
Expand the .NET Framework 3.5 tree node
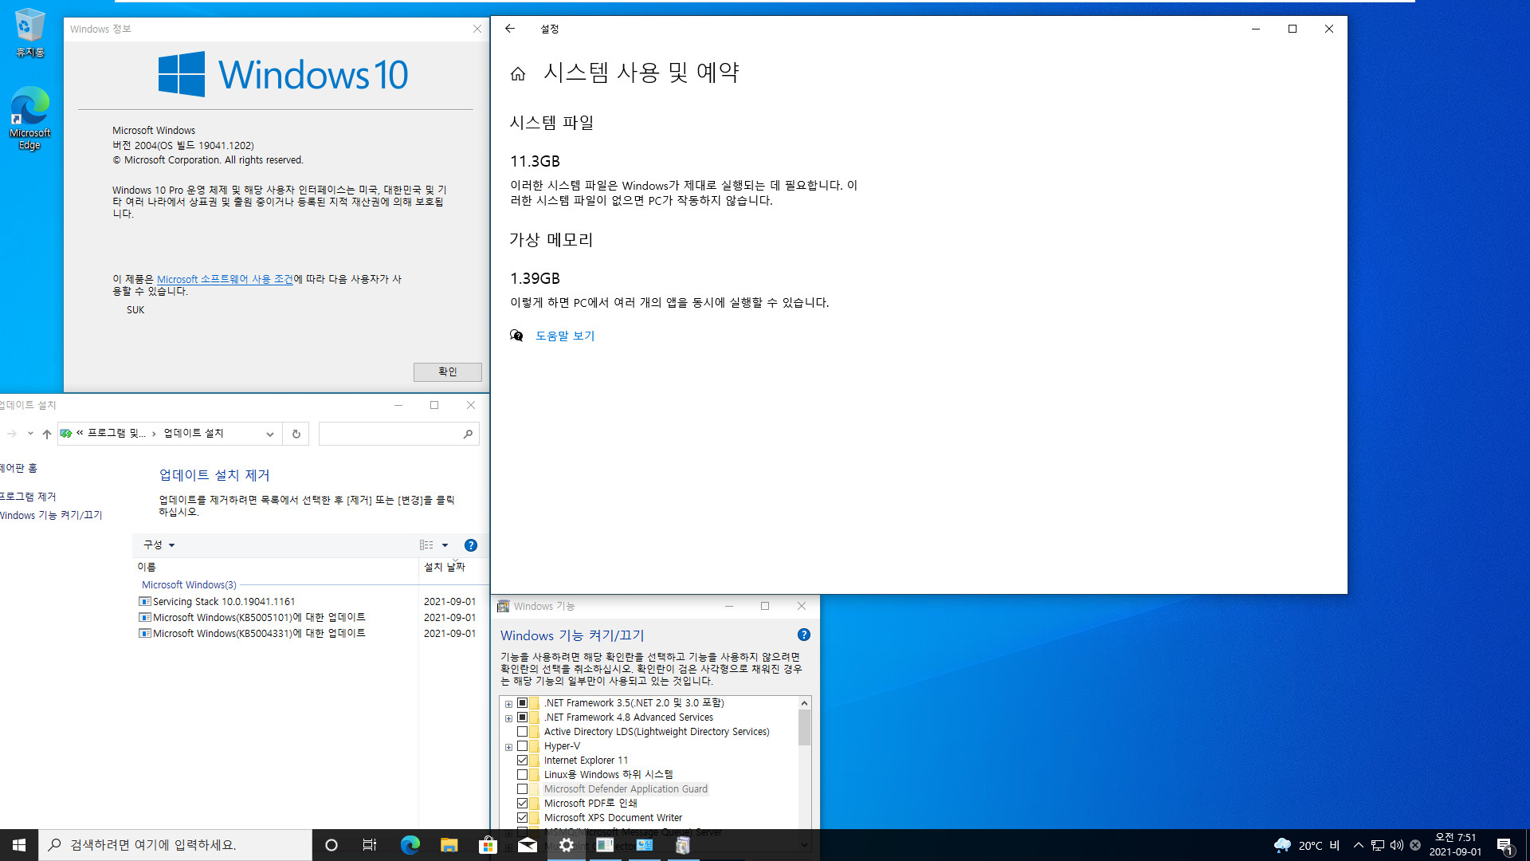coord(508,704)
